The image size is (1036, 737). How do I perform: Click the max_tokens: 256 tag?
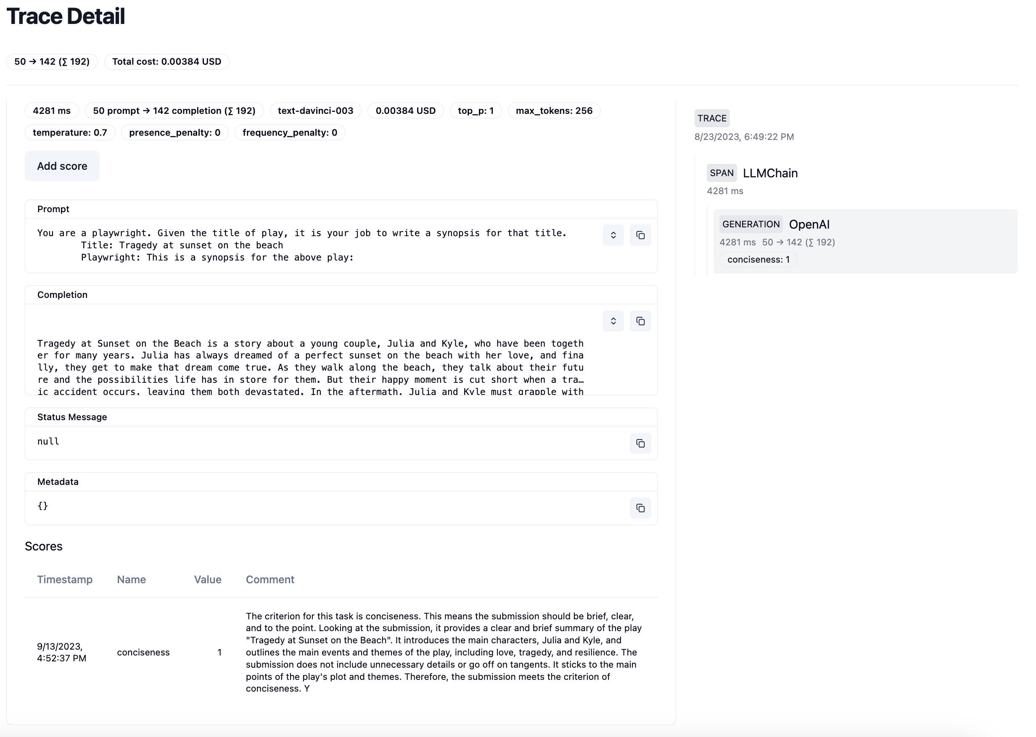coord(553,111)
